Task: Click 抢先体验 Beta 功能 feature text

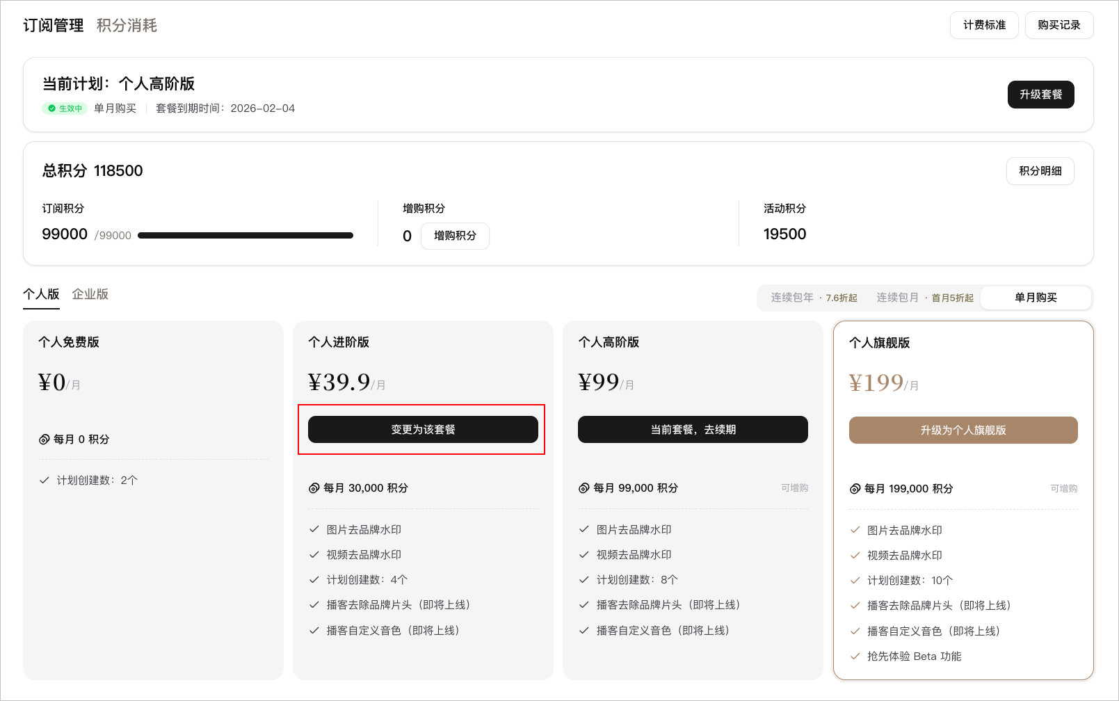Action: [x=915, y=656]
